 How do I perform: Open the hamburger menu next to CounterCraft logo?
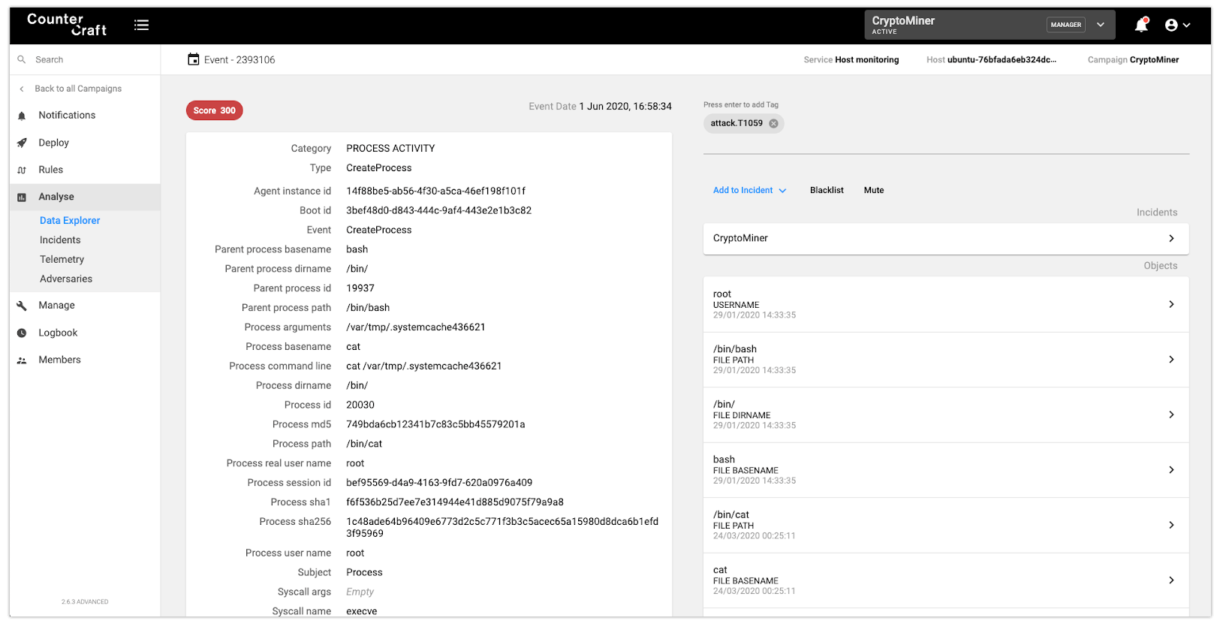[141, 25]
